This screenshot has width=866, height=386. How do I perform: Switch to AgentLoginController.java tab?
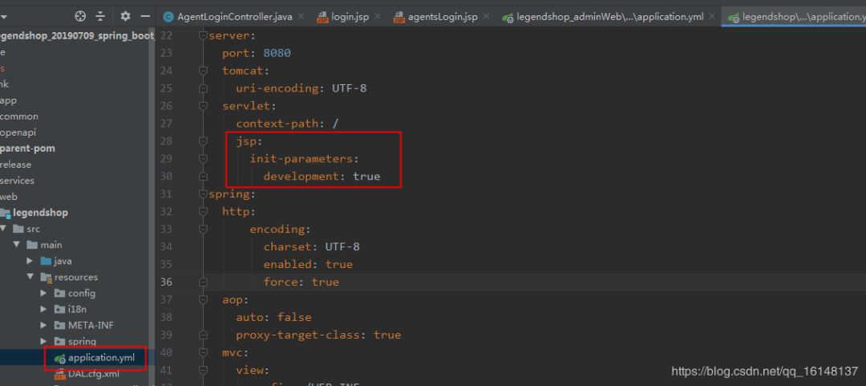pyautogui.click(x=228, y=17)
